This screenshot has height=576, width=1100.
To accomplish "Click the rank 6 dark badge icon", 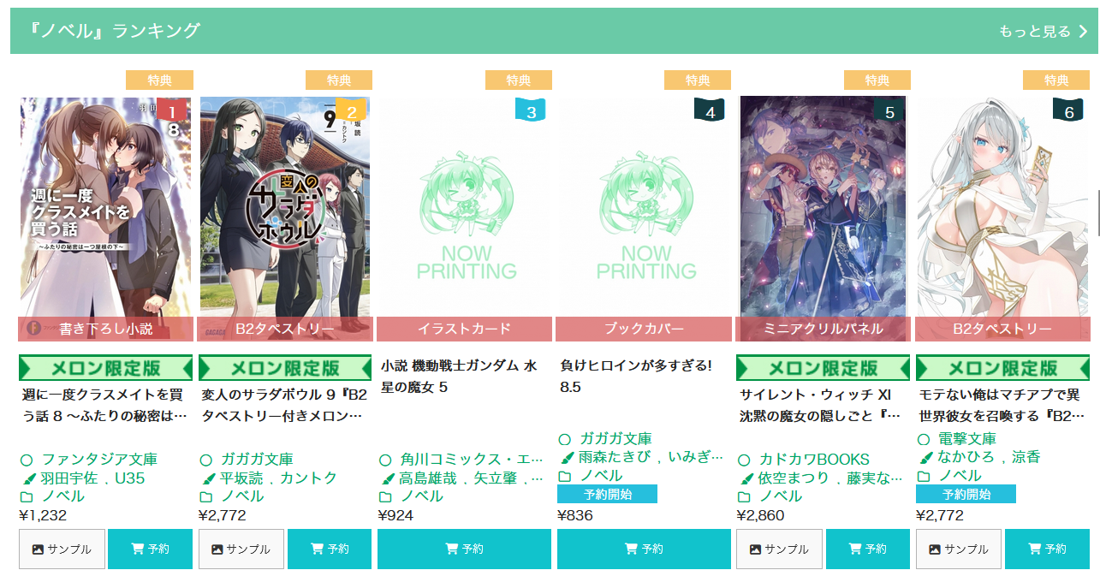I will tap(1068, 110).
